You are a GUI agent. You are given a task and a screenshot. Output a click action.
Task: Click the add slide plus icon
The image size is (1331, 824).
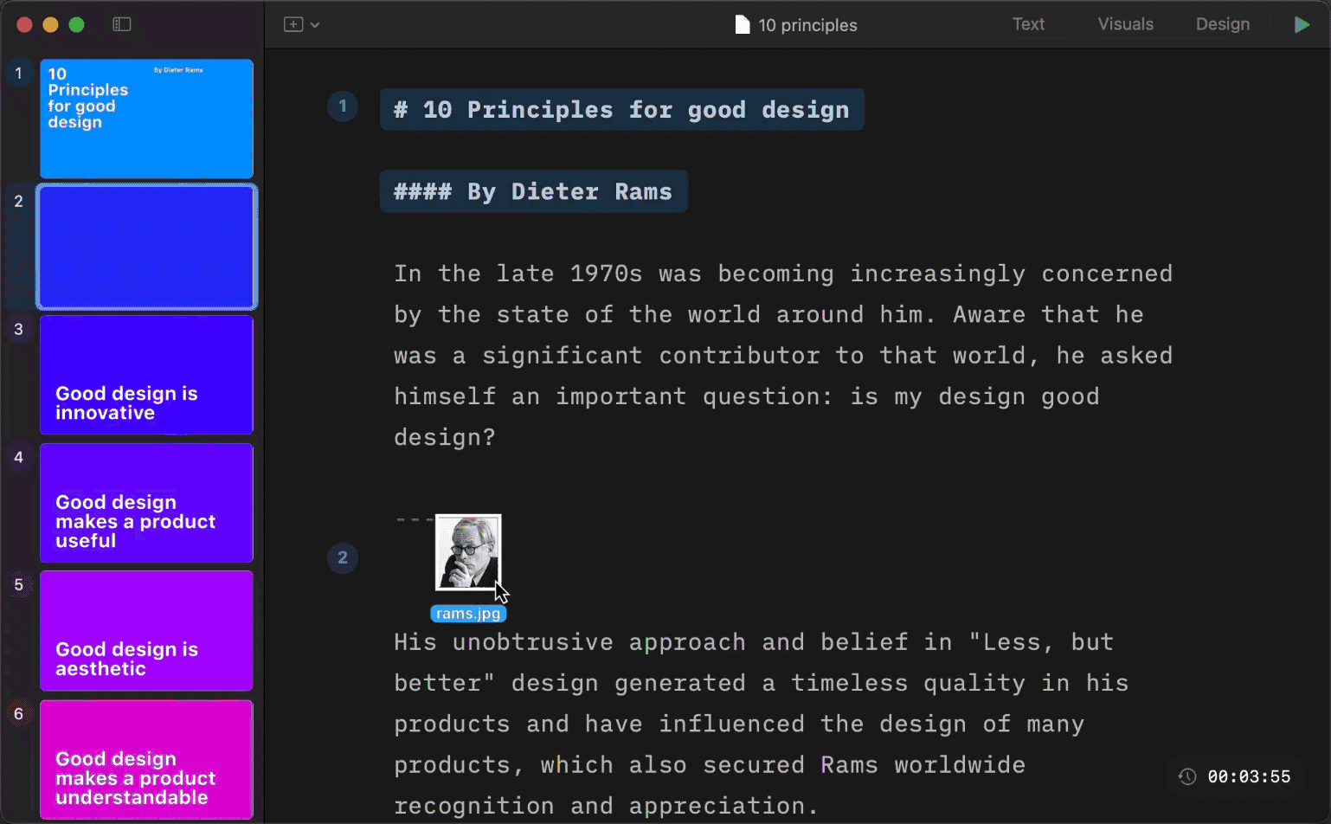click(293, 24)
